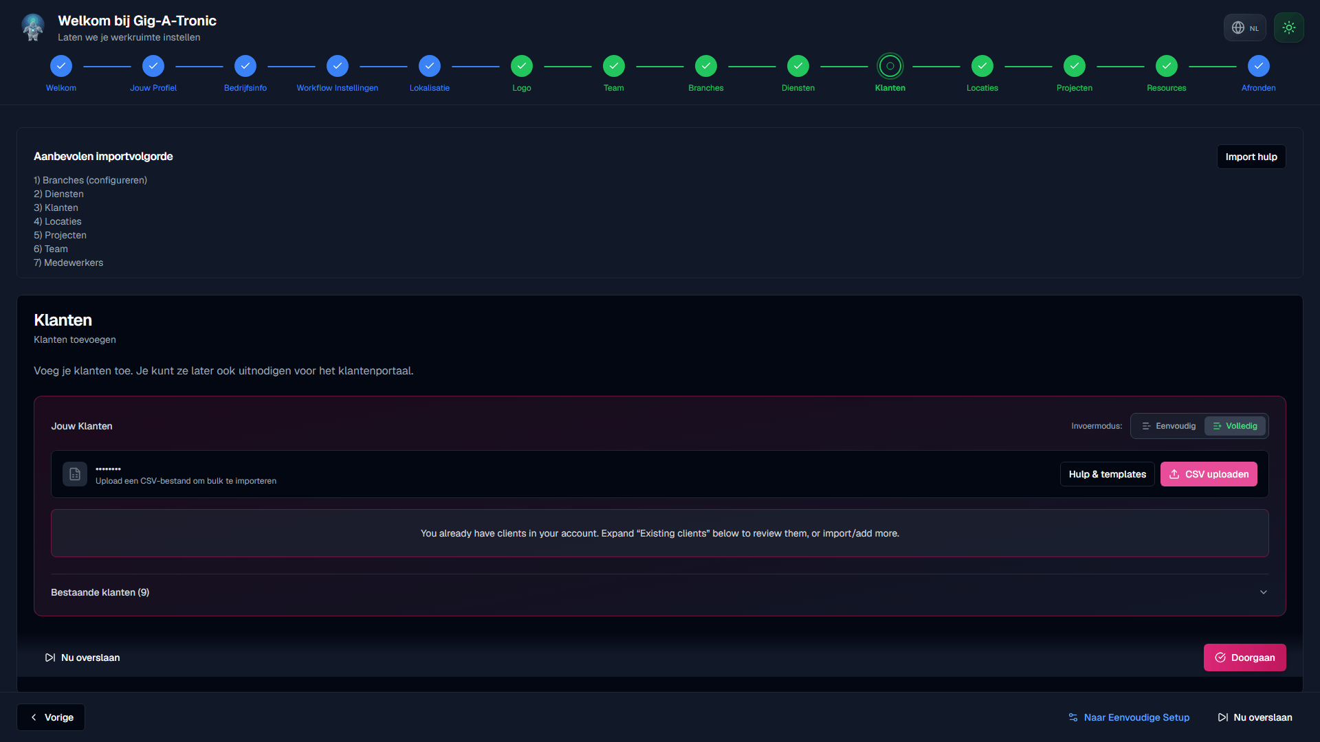Go to the Locaties step circle
Image resolution: width=1320 pixels, height=742 pixels.
982,66
